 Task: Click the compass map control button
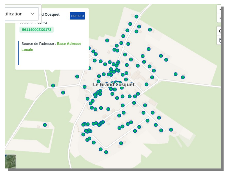coord(220,31)
